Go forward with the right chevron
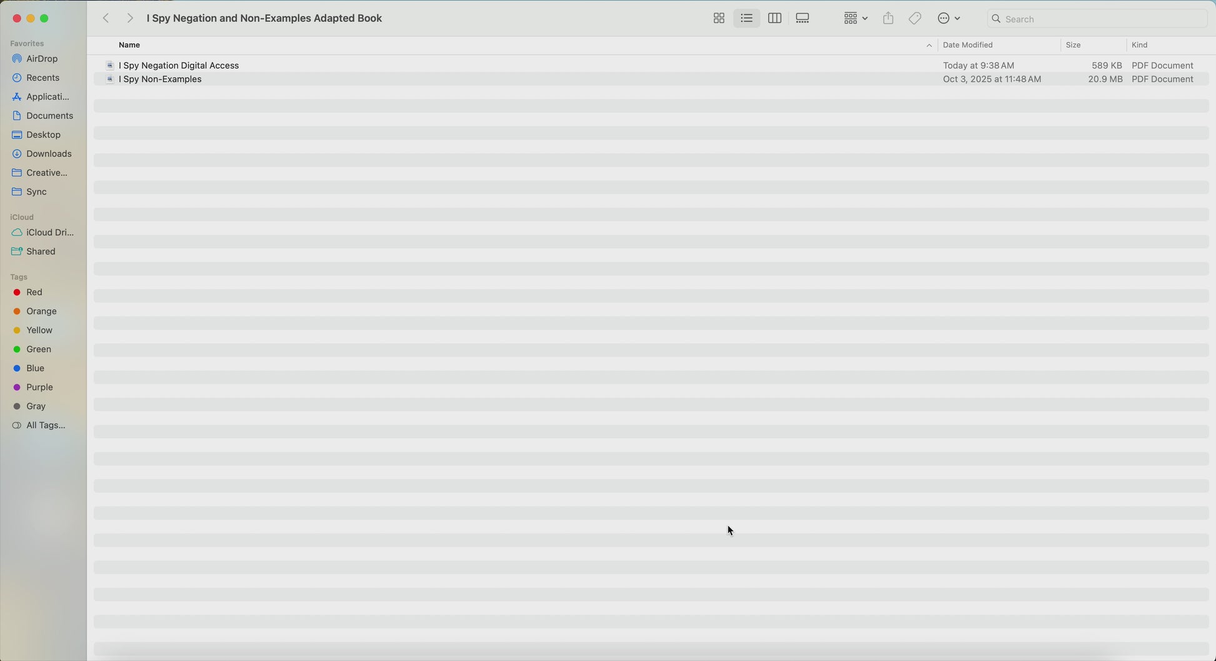The width and height of the screenshot is (1216, 661). pos(129,19)
